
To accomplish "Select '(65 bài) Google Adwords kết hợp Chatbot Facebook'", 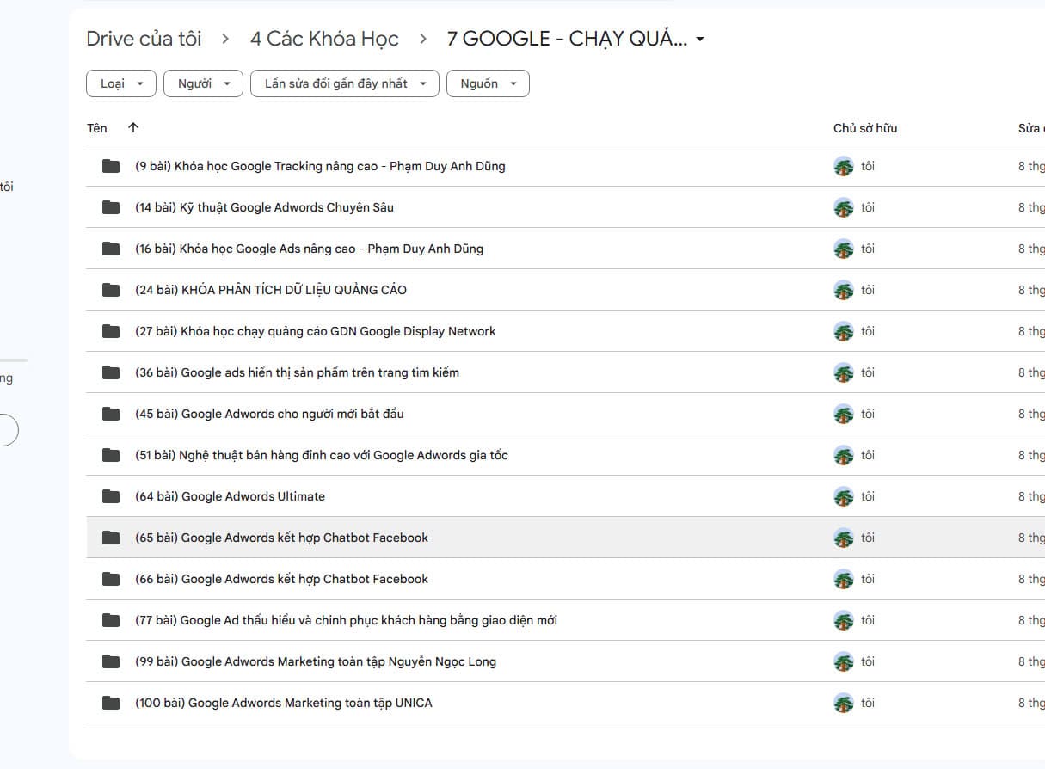I will (281, 538).
